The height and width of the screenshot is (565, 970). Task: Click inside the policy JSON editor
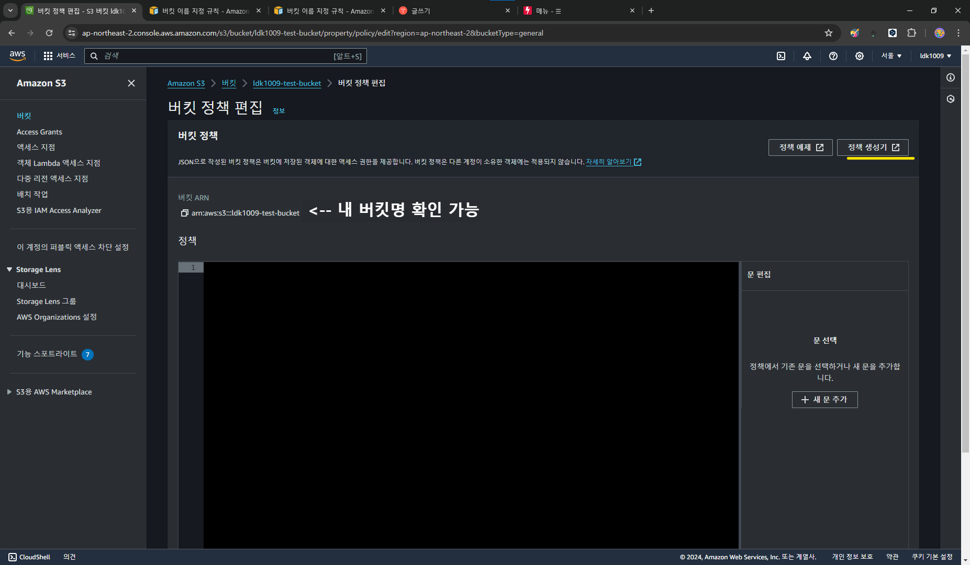(471, 405)
